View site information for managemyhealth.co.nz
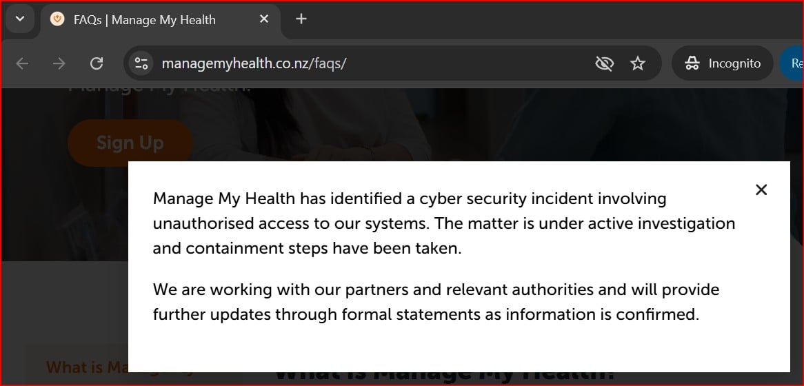The width and height of the screenshot is (804, 386). tap(141, 63)
